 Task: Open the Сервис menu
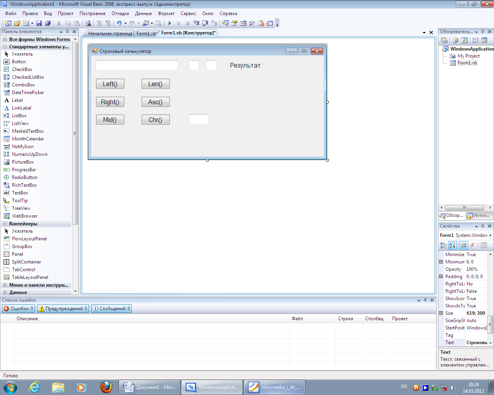(x=188, y=14)
